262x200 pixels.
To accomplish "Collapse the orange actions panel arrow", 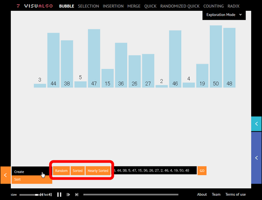I will (6, 175).
